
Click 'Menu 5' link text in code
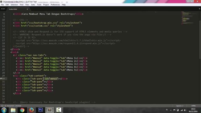(x=71, y=70)
